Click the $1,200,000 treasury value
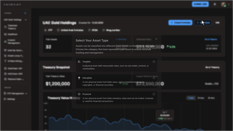The width and height of the screenshot is (233, 131). (58, 84)
